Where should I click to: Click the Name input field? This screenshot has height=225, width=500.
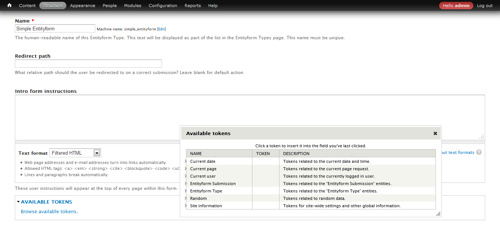click(x=55, y=28)
